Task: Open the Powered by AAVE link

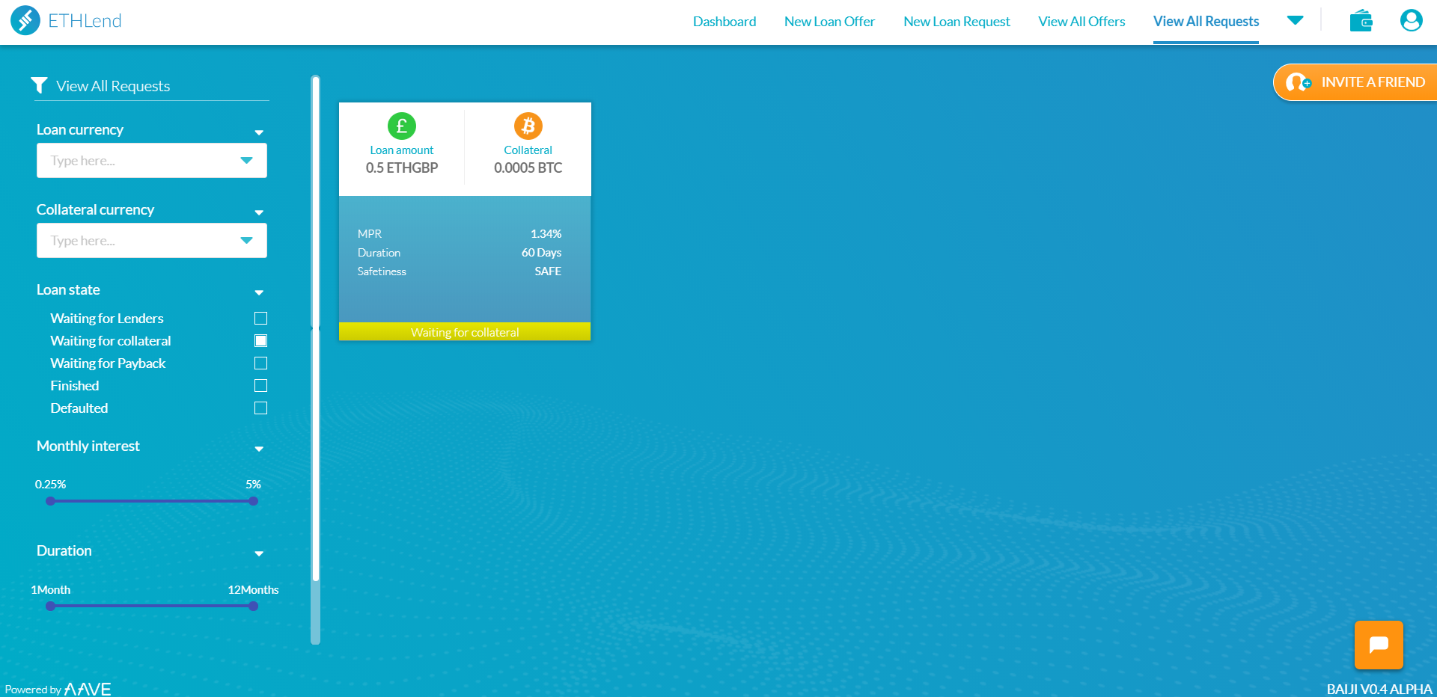Action: tap(58, 687)
